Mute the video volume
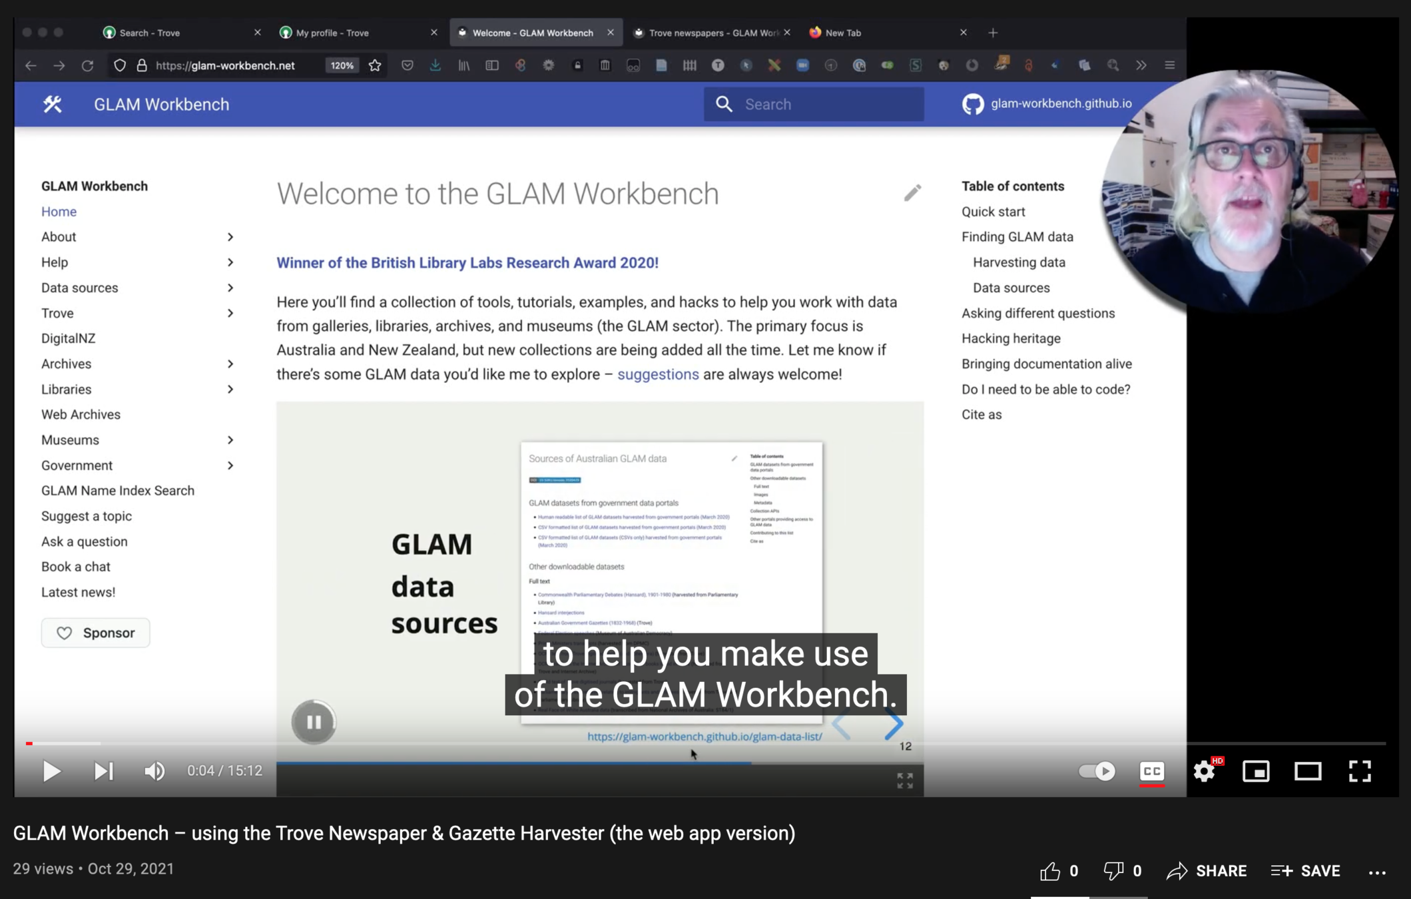The height and width of the screenshot is (899, 1411). pos(154,771)
